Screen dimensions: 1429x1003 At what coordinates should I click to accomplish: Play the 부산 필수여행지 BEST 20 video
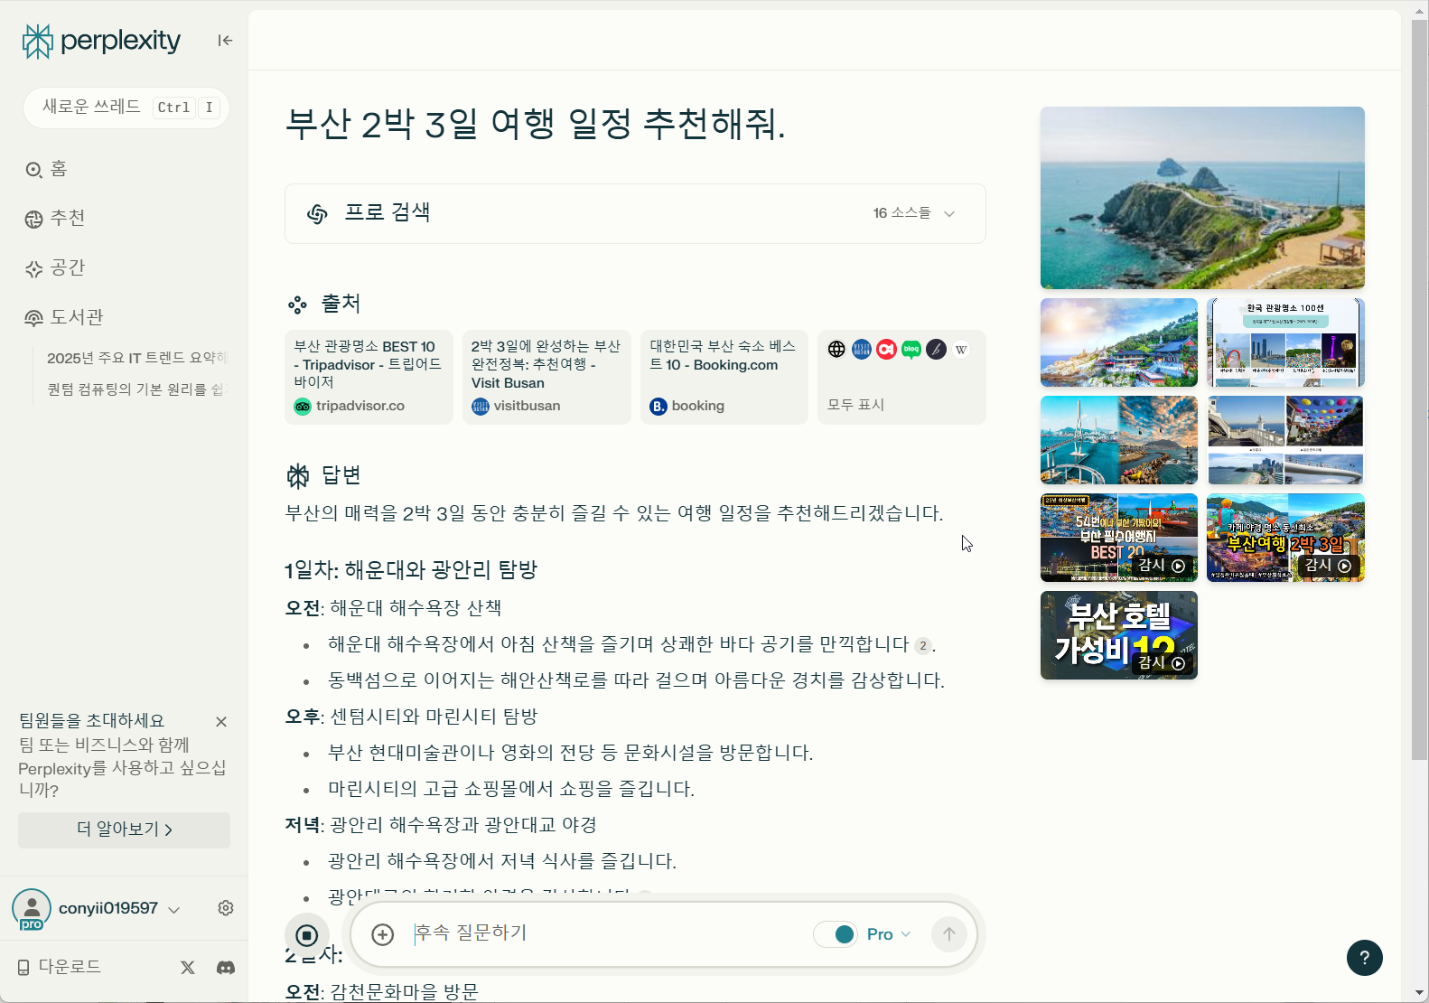(1119, 538)
